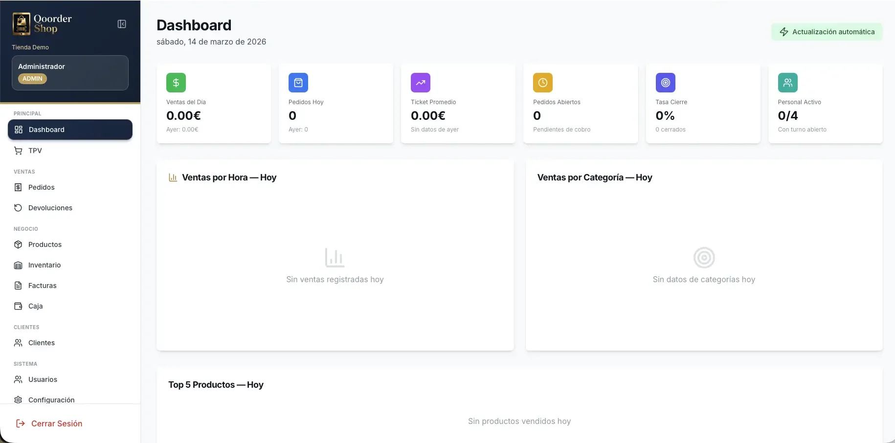Click the date 'sábado, 14 de marzo de 2026'

click(x=211, y=42)
